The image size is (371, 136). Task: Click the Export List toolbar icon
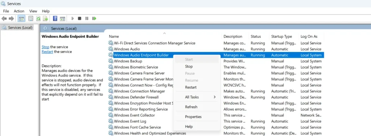45,18
